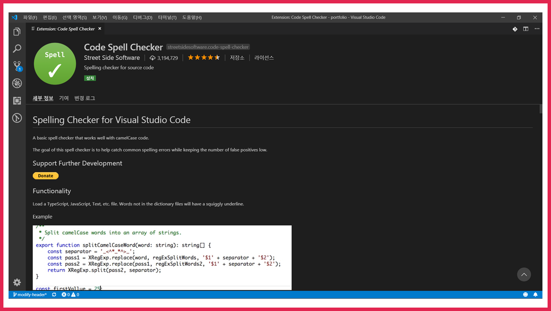Click the Street Side Software publisher link
Image resolution: width=551 pixels, height=311 pixels.
pos(112,58)
